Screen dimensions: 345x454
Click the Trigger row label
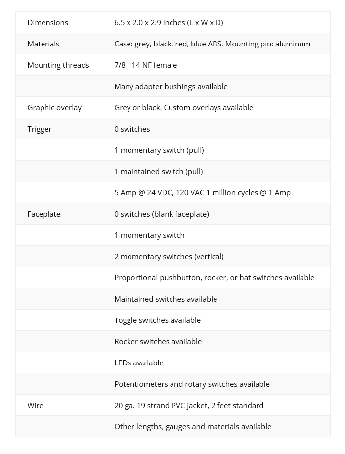coord(40,129)
